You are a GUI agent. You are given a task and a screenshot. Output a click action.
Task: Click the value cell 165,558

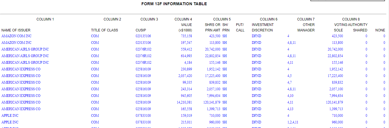coord(186,109)
